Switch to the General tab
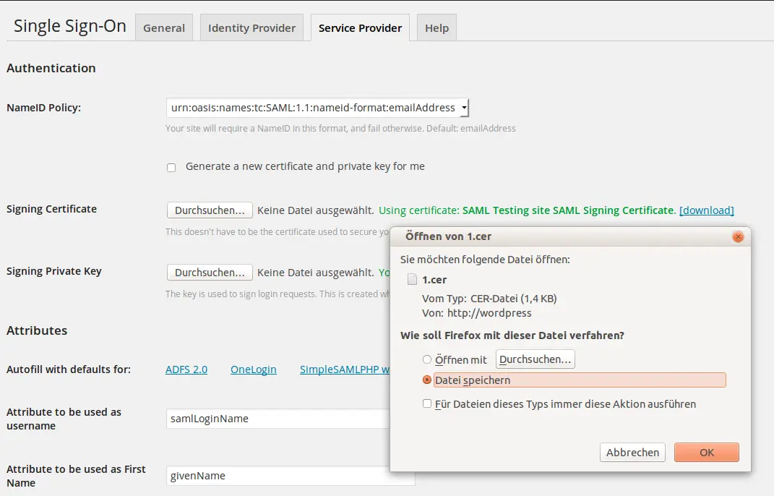Viewport: 774px width, 496px height. (164, 27)
